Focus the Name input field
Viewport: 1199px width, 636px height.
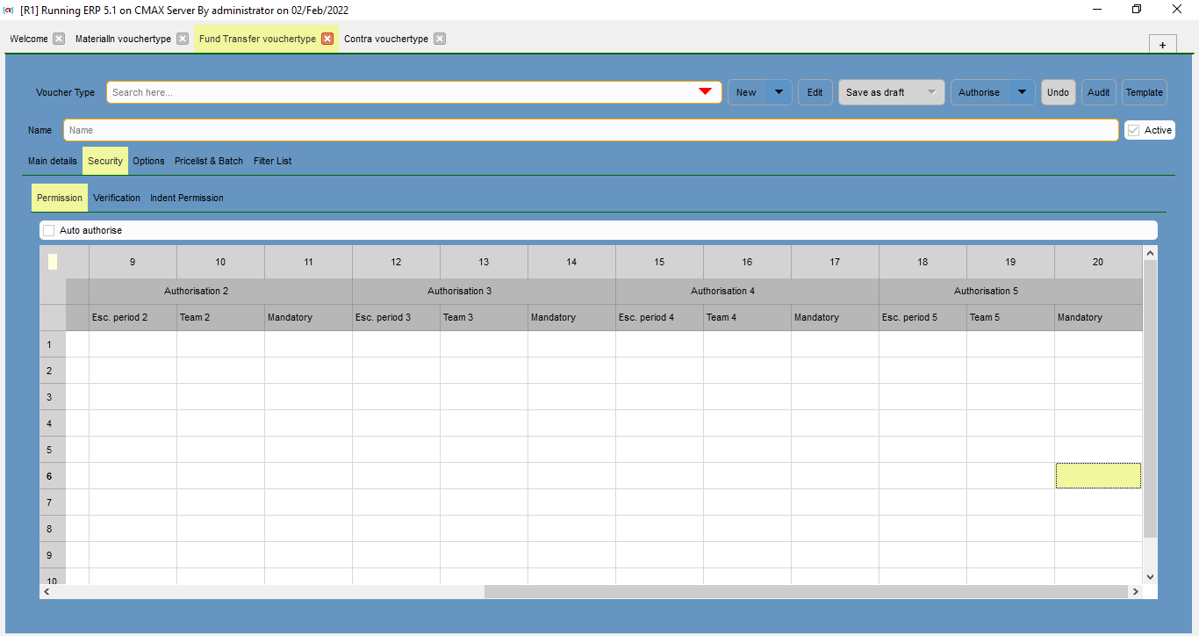(x=591, y=130)
